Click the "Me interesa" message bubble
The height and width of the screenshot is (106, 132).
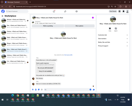(x=39, y=78)
